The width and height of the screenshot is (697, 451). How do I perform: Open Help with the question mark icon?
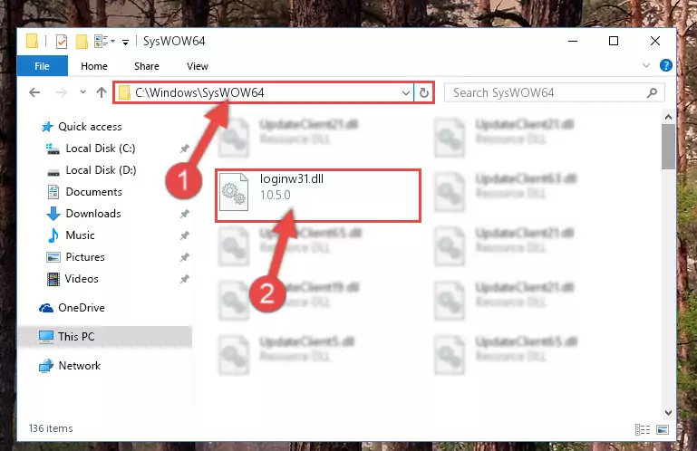pyautogui.click(x=666, y=65)
